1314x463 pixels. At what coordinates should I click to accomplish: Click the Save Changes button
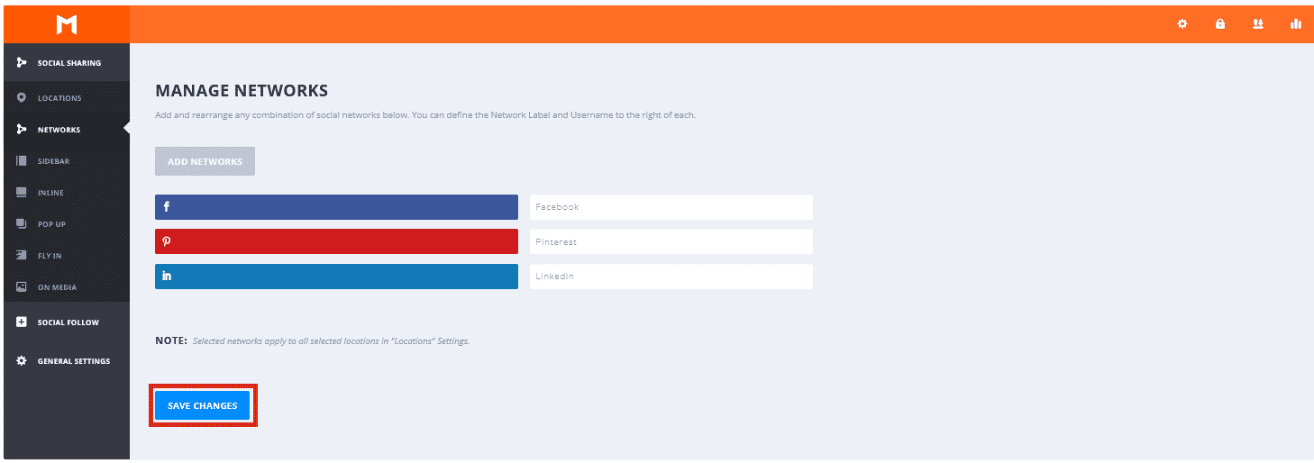(x=203, y=405)
